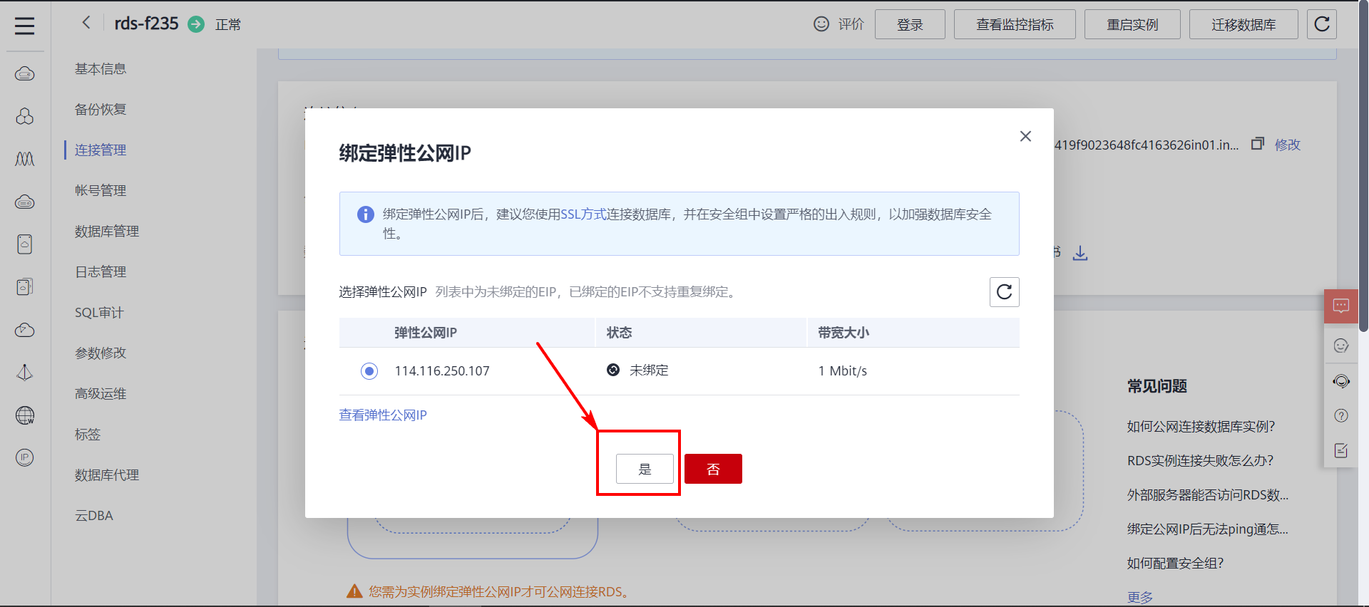Viewport: 1369px width, 607px height.
Task: Open 云DBA in the side menu
Action: (x=94, y=516)
